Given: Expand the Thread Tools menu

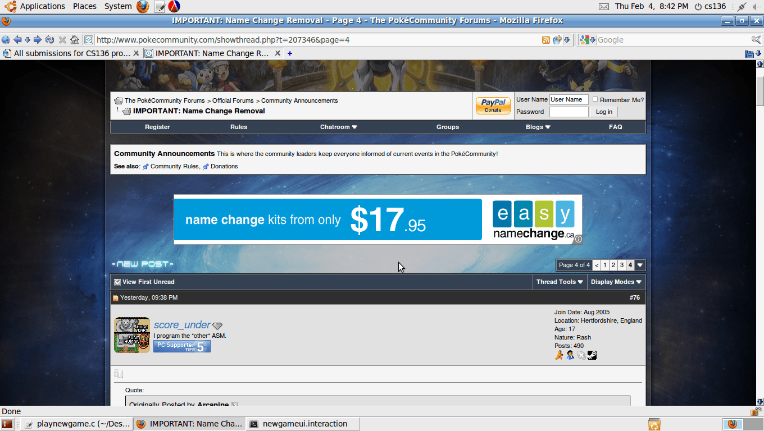Looking at the screenshot, I should 560,282.
